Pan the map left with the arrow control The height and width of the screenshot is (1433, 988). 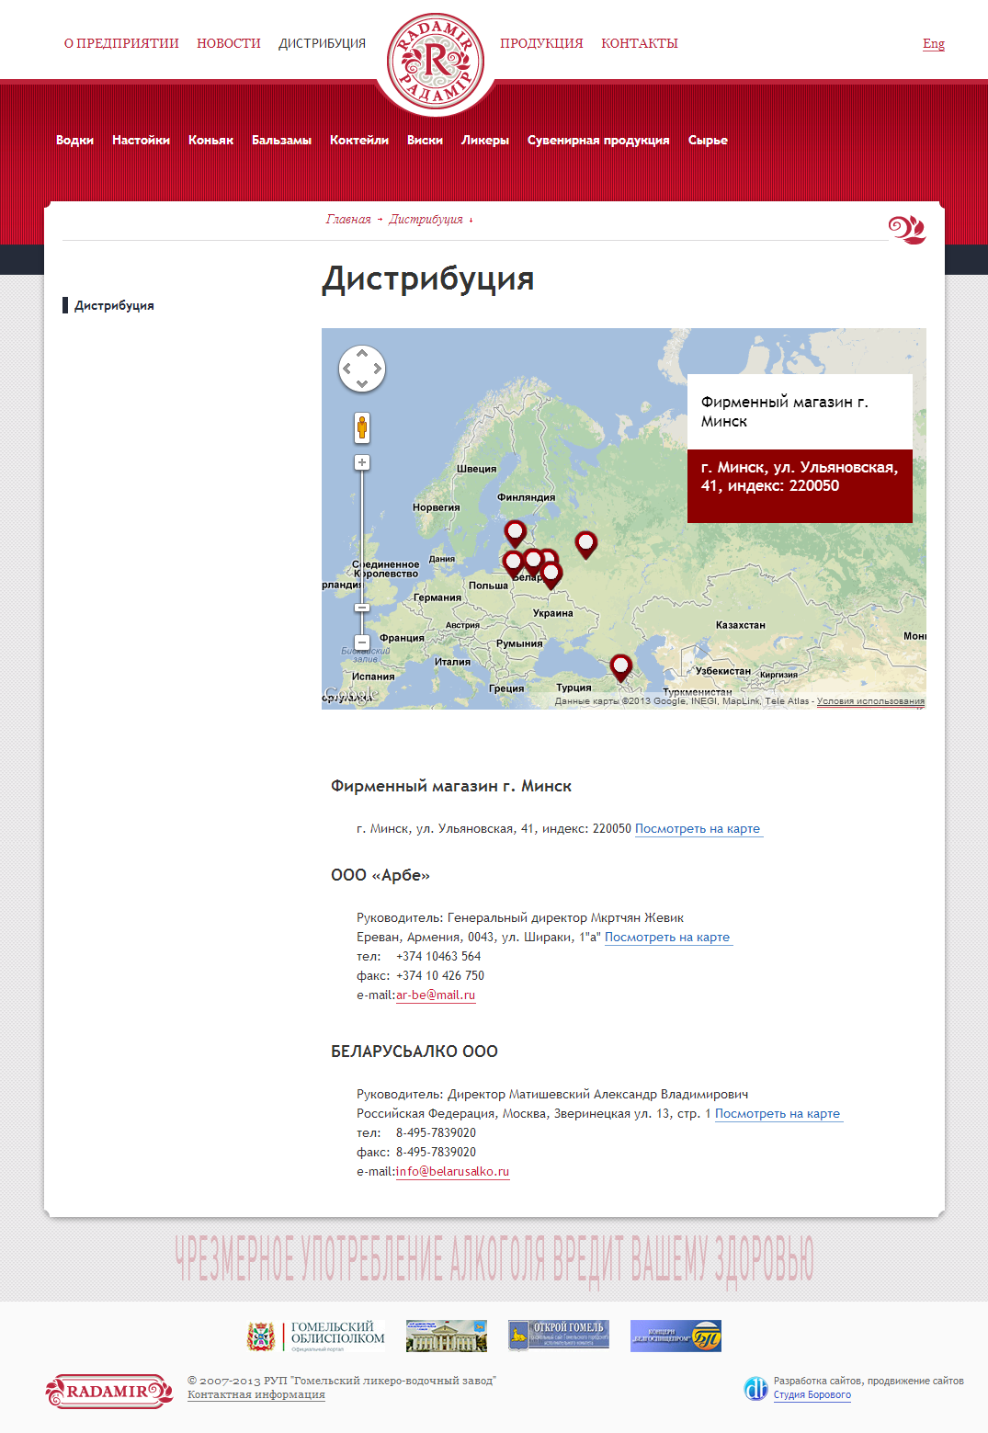point(346,369)
